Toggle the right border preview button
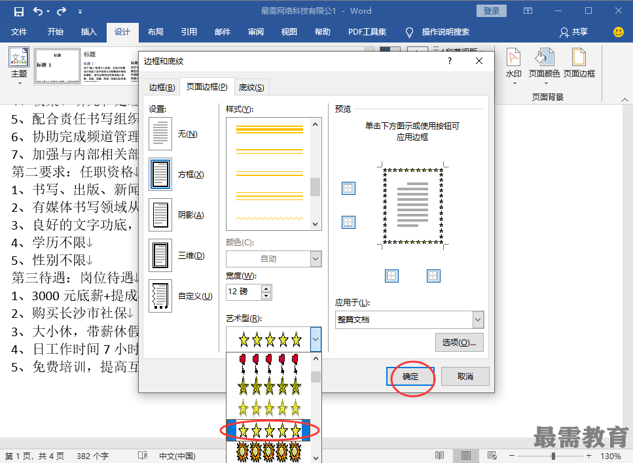Image resolution: width=633 pixels, height=463 pixels. tap(433, 276)
